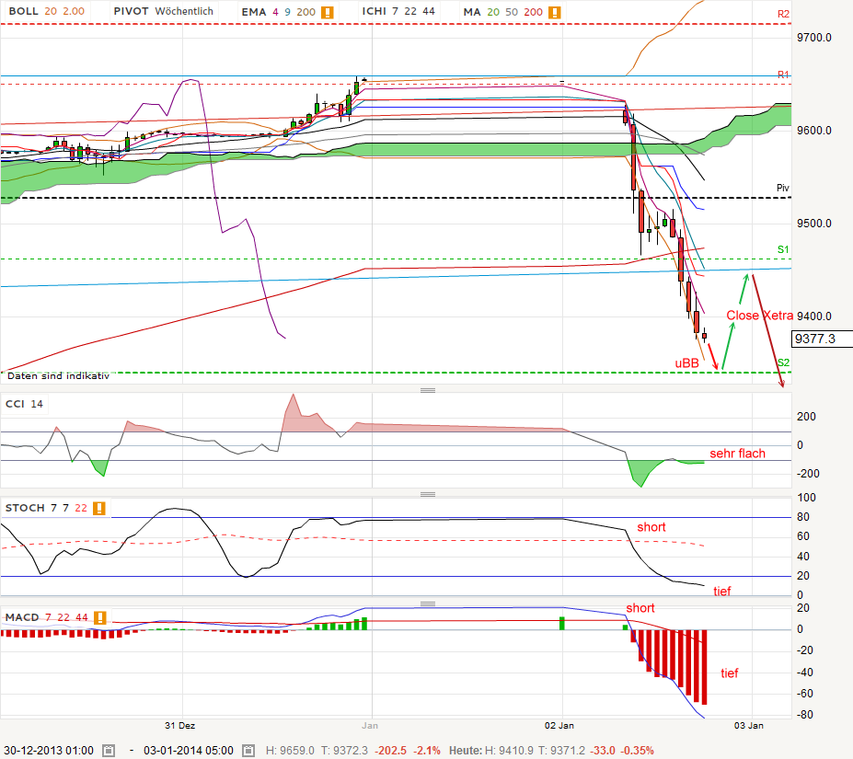This screenshot has width=853, height=759.
Task: Click the 9500.0 price axis label
Action: (x=813, y=224)
